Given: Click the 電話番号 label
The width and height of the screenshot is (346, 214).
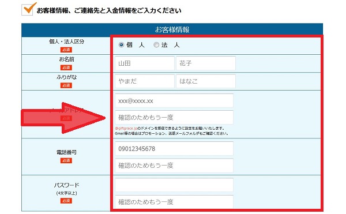Looking at the screenshot, I should click(66, 152).
